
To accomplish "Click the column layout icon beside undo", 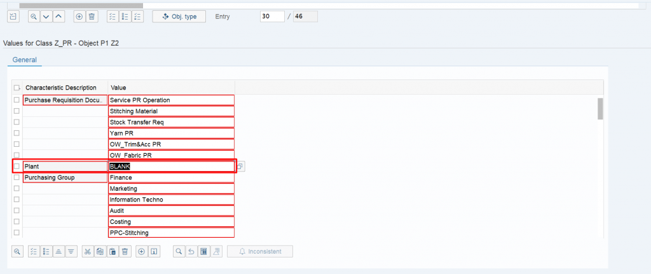I will tap(204, 251).
